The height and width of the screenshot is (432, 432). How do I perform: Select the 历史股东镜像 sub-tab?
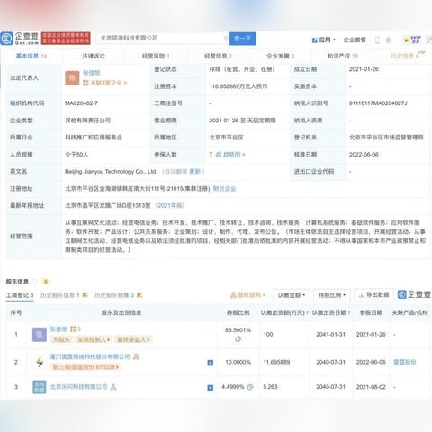tap(118, 295)
